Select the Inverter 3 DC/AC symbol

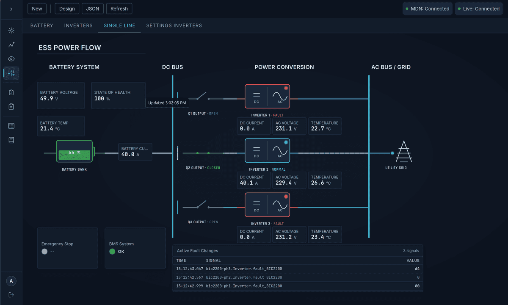pyautogui.click(x=267, y=205)
